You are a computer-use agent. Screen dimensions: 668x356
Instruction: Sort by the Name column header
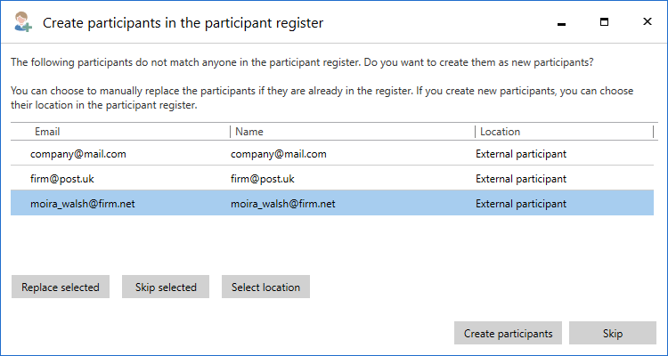pyautogui.click(x=249, y=132)
